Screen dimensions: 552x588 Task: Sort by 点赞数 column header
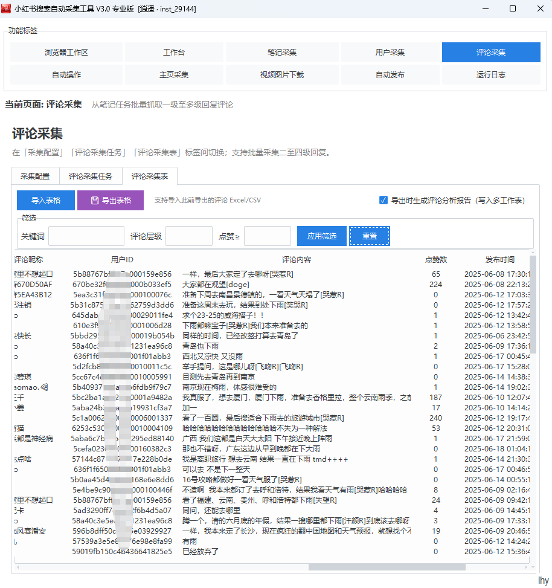pos(436,259)
